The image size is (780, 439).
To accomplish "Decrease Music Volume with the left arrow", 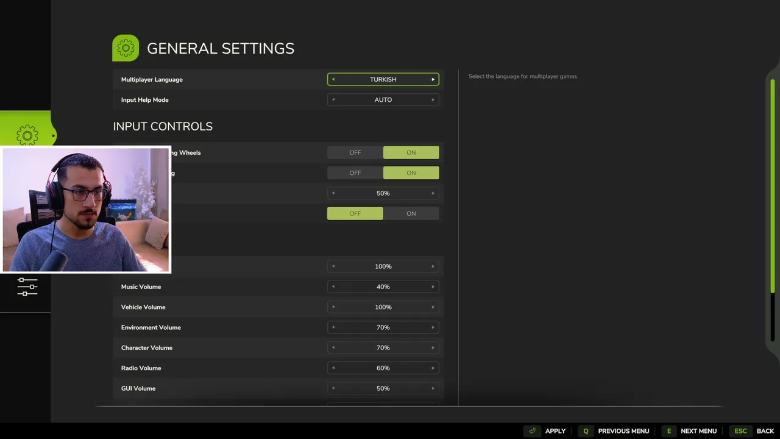I will coord(333,287).
